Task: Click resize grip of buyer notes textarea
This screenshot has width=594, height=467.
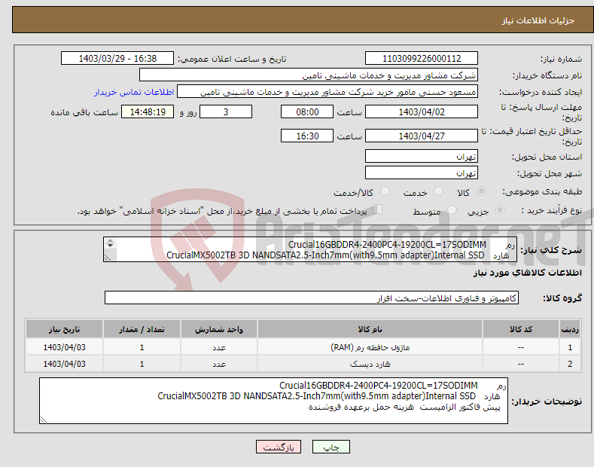Action: 44,420
